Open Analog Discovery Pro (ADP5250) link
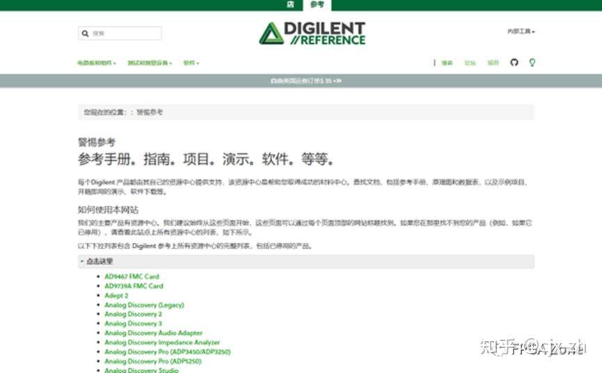 [153, 361]
